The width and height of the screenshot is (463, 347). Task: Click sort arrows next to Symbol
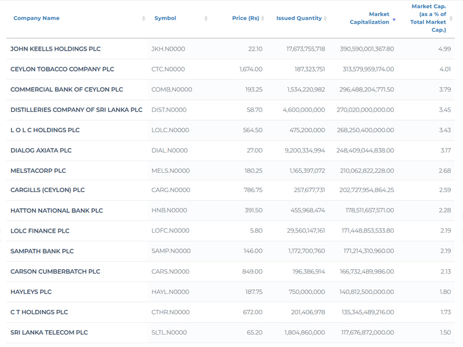(206, 19)
